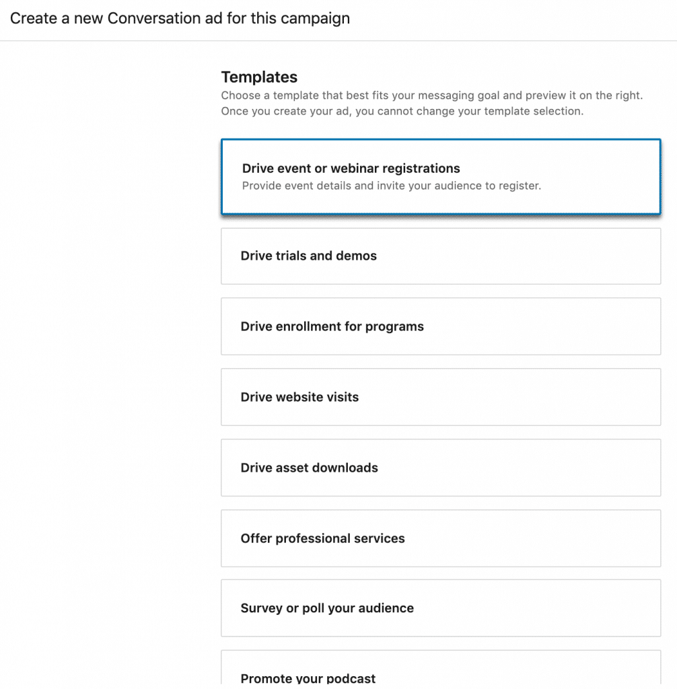
Task: Click the 'Drive website visits' label text
Action: [299, 398]
